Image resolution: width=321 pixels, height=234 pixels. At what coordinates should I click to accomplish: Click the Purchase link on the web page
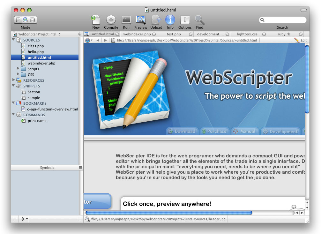click(214, 131)
